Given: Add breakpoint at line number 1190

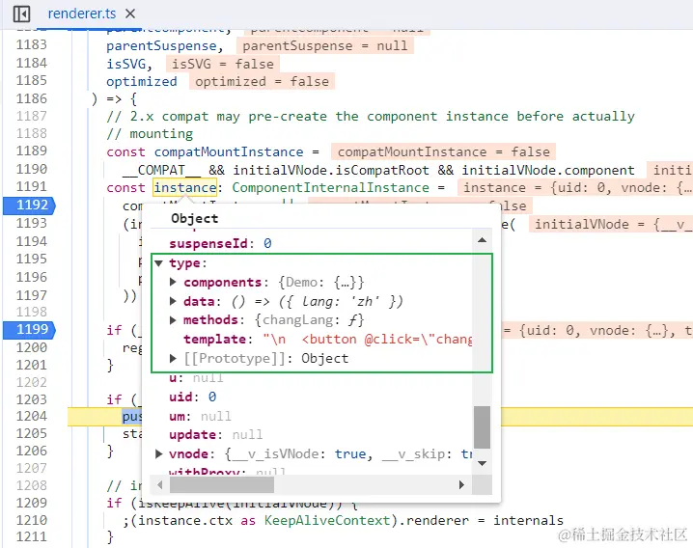Looking at the screenshot, I should [x=32, y=169].
